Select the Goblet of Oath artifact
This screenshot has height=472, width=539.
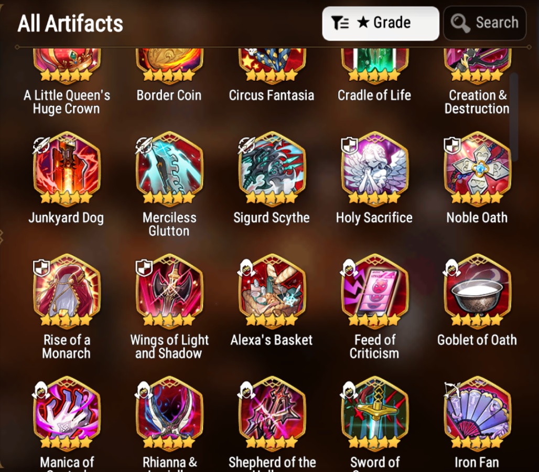tap(477, 291)
